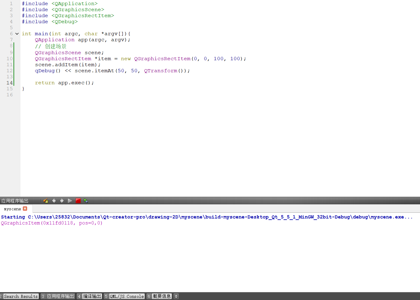Viewport: 420px width, 300px height.
Task: Collapse the main function fold arrow
Action: (17, 34)
